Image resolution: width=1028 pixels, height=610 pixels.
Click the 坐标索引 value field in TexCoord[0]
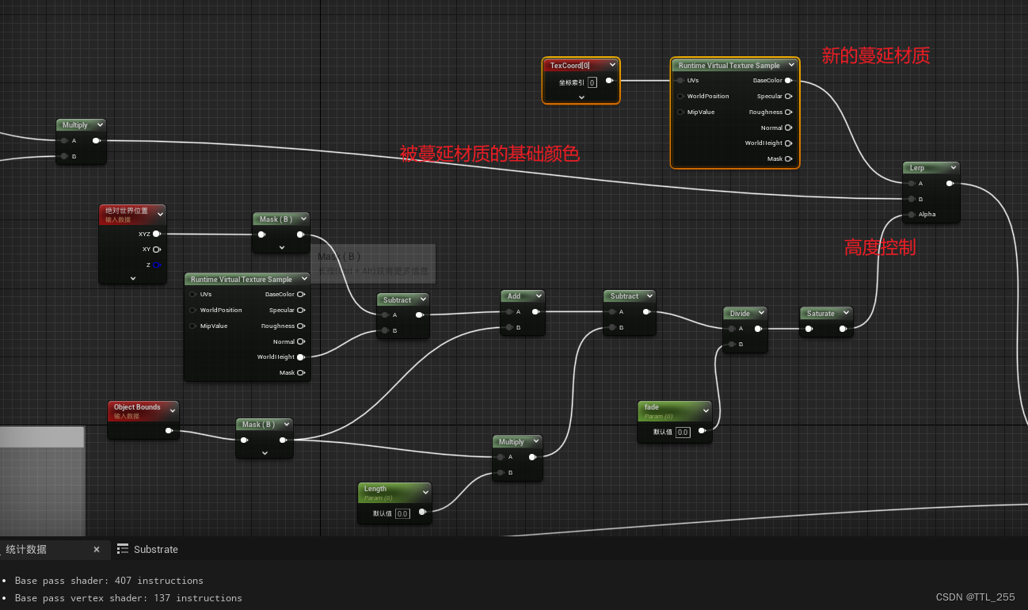pyautogui.click(x=592, y=82)
